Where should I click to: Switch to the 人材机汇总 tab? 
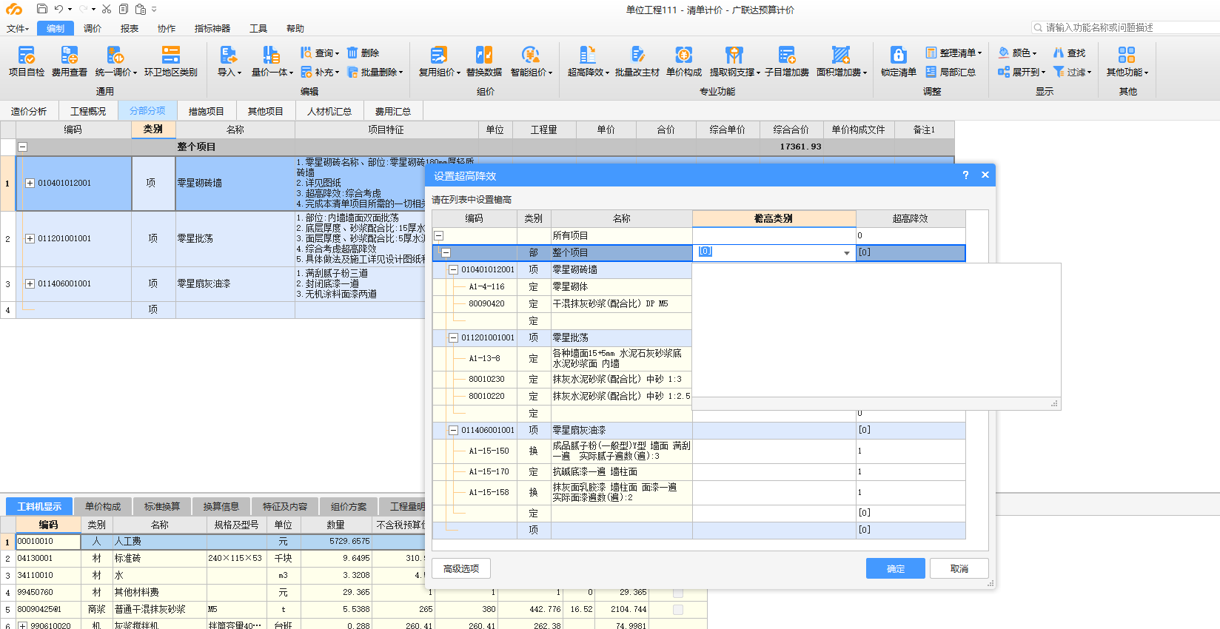pyautogui.click(x=329, y=111)
